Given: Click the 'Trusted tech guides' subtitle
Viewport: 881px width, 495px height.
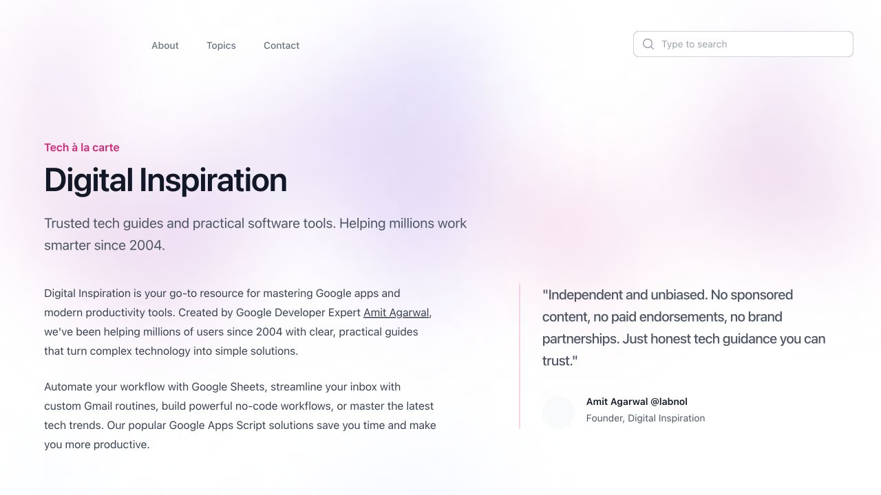Looking at the screenshot, I should [x=255, y=234].
